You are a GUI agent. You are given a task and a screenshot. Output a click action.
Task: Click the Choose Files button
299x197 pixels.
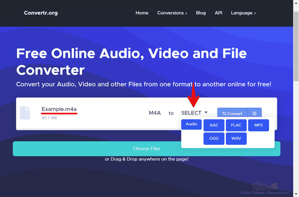[x=147, y=148]
